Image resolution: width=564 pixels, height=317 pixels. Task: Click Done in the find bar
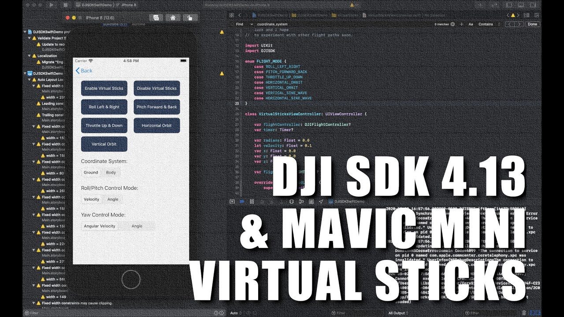[532, 24]
